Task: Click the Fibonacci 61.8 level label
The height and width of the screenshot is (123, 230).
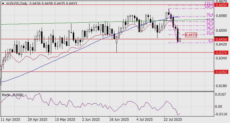Action: (x=210, y=20)
